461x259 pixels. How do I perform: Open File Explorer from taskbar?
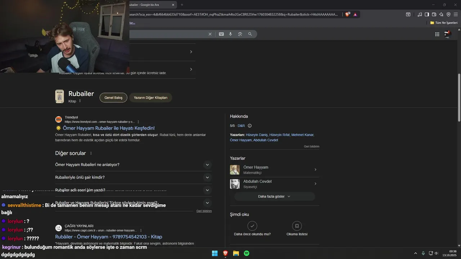tap(236, 253)
